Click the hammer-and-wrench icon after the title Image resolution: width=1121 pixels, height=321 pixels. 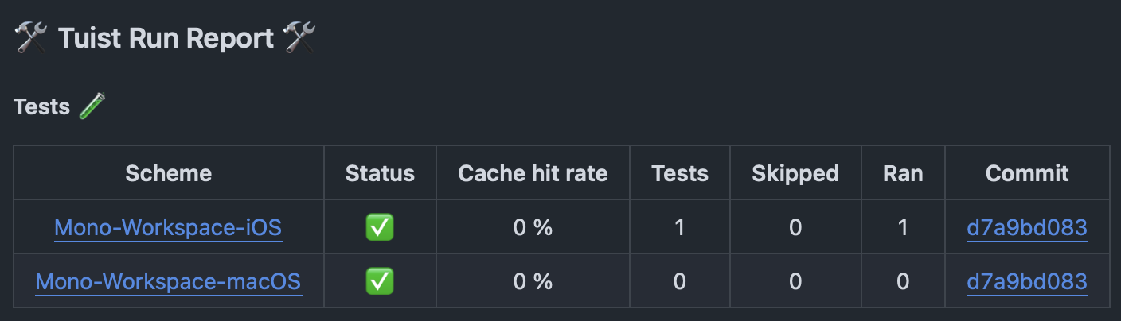coord(300,38)
